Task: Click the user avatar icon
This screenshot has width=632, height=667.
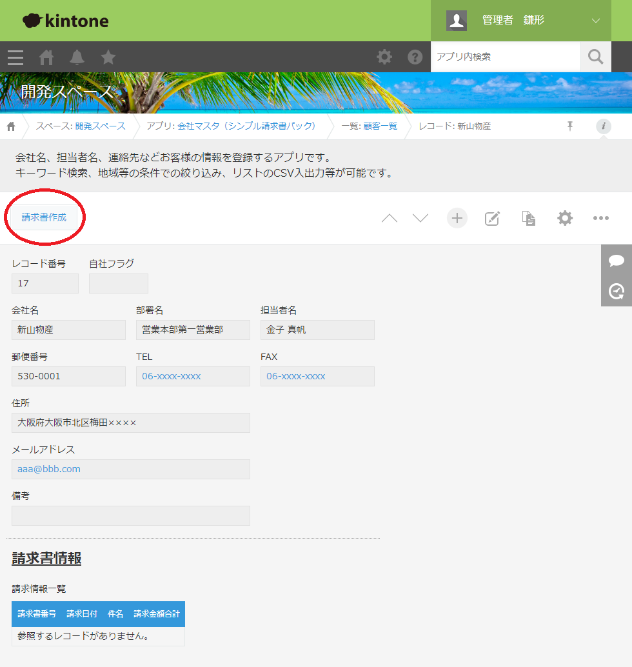Action: 457,21
